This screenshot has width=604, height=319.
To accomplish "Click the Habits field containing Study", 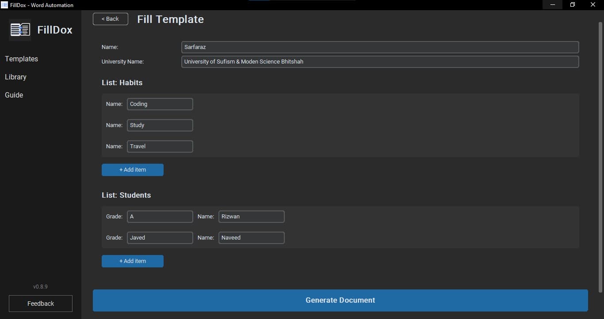I will click(160, 125).
